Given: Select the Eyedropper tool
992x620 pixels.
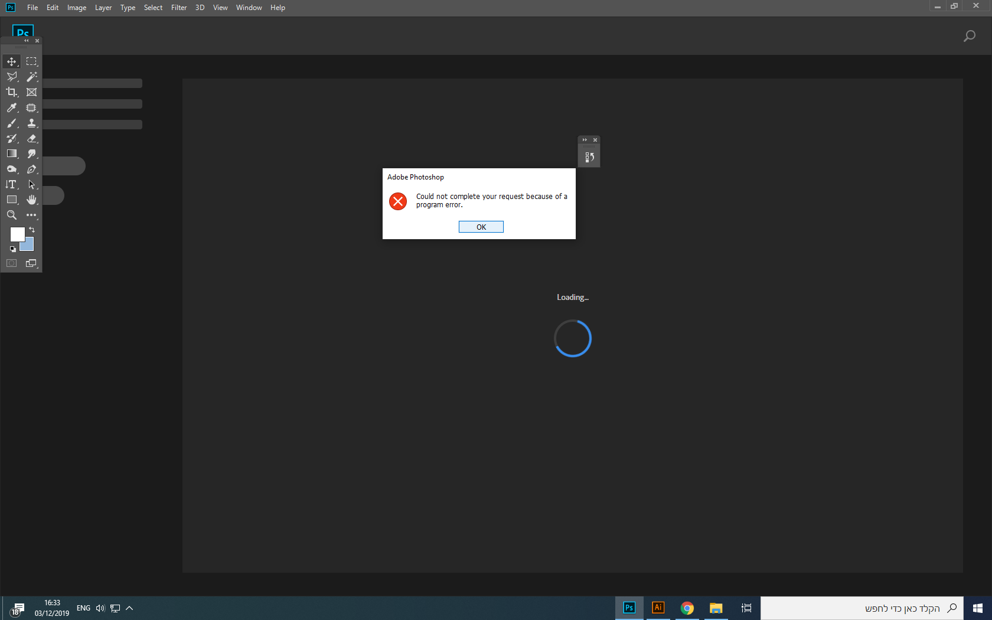Looking at the screenshot, I should (x=11, y=107).
